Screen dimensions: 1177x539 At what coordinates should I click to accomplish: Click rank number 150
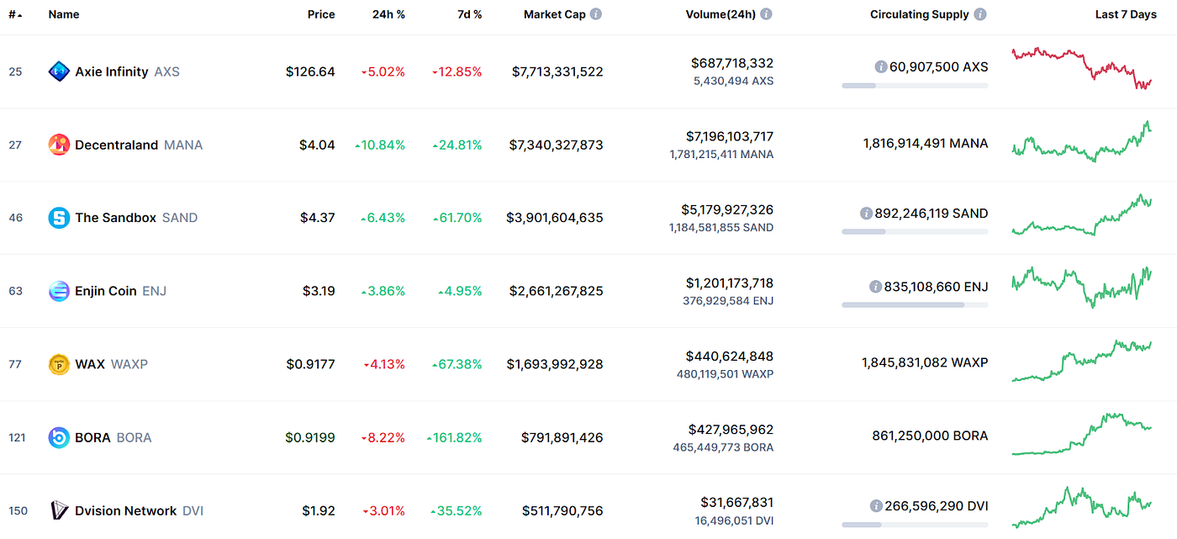tap(18, 510)
